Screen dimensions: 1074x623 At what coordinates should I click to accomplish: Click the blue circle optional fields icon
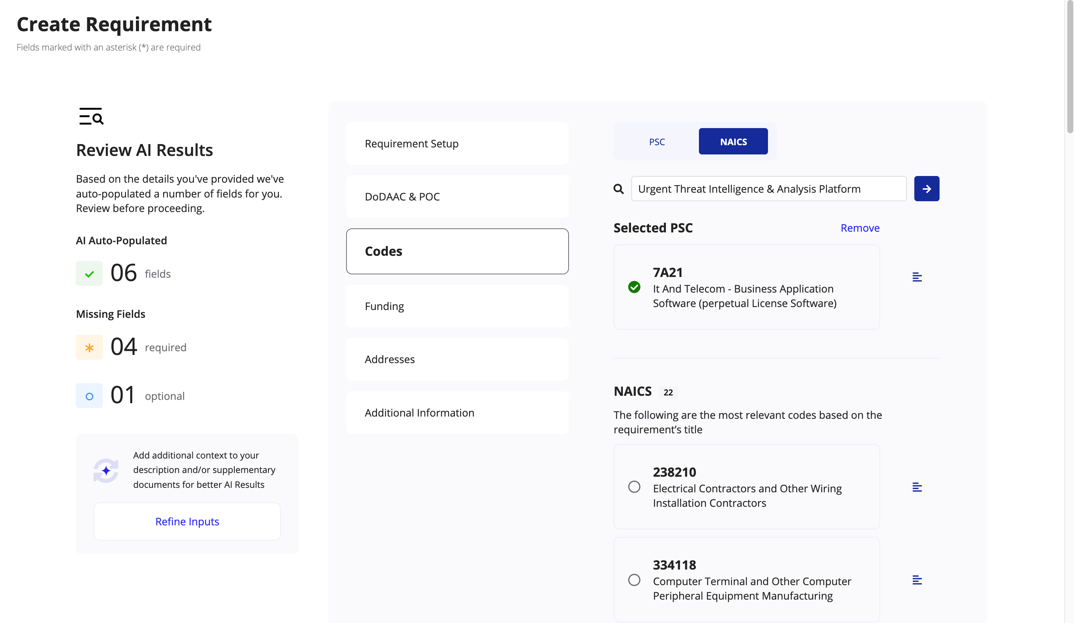coord(89,396)
